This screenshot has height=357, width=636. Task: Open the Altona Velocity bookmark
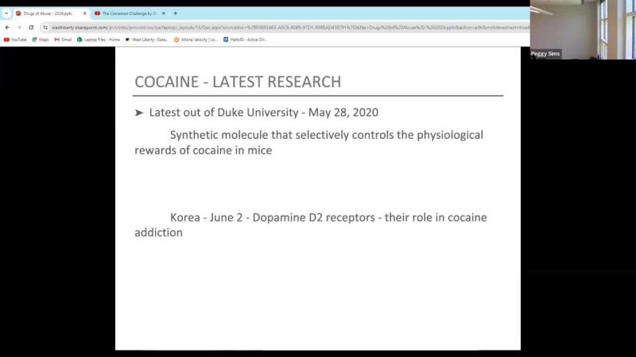[x=196, y=39]
